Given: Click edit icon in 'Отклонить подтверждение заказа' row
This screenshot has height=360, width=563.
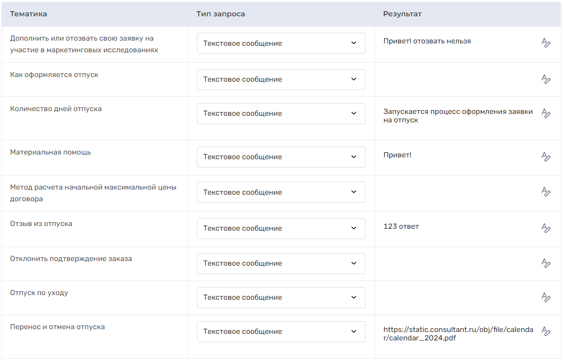Looking at the screenshot, I should pyautogui.click(x=546, y=263).
